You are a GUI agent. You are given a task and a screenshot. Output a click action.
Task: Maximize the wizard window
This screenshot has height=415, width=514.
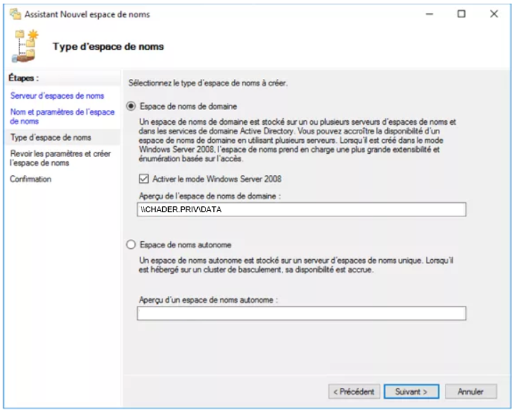tap(461, 14)
